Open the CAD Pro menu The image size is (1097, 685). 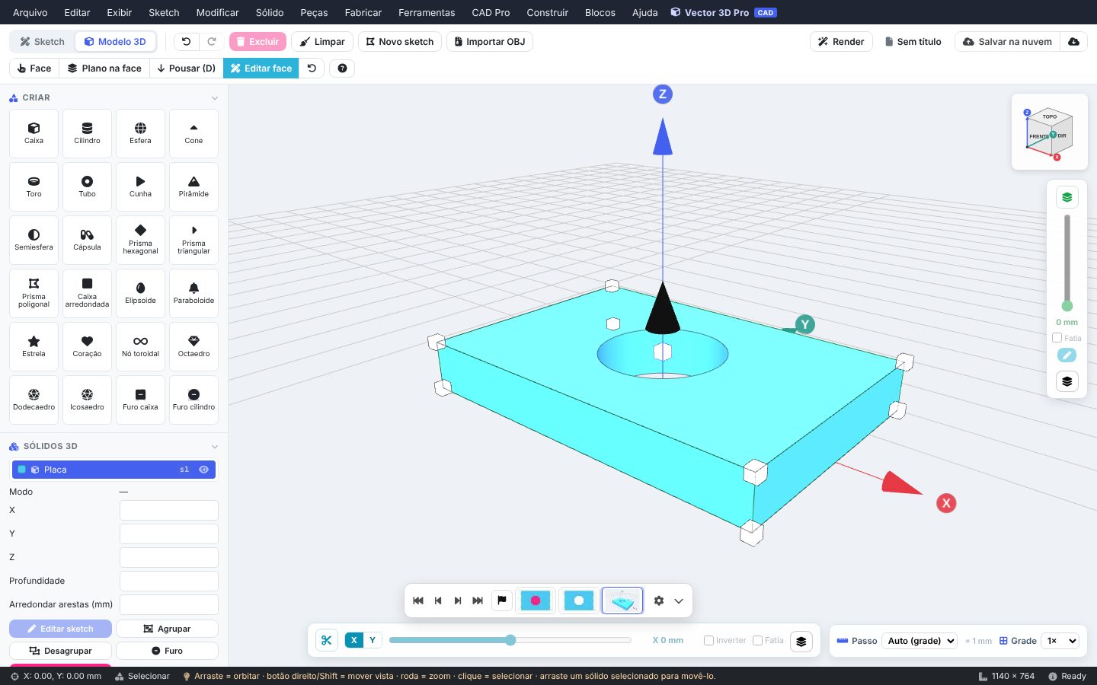point(491,12)
